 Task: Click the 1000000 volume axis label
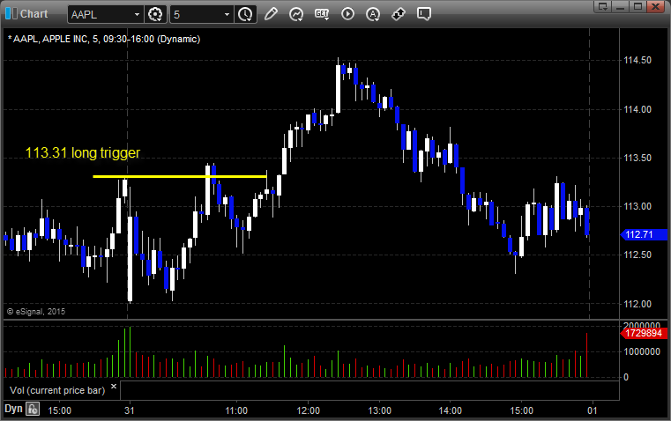point(642,351)
